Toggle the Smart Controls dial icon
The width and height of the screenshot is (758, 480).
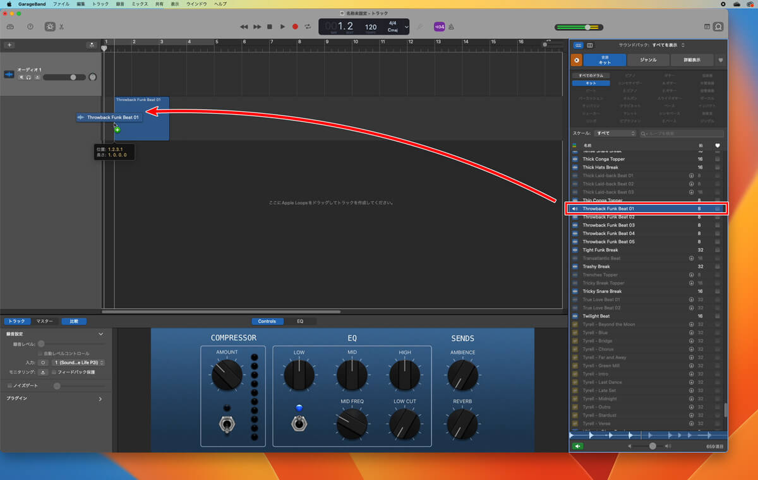tap(50, 27)
